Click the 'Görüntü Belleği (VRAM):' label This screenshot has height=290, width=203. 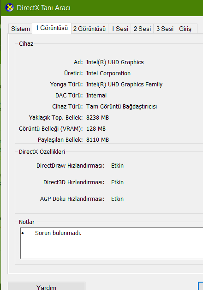click(x=51, y=129)
